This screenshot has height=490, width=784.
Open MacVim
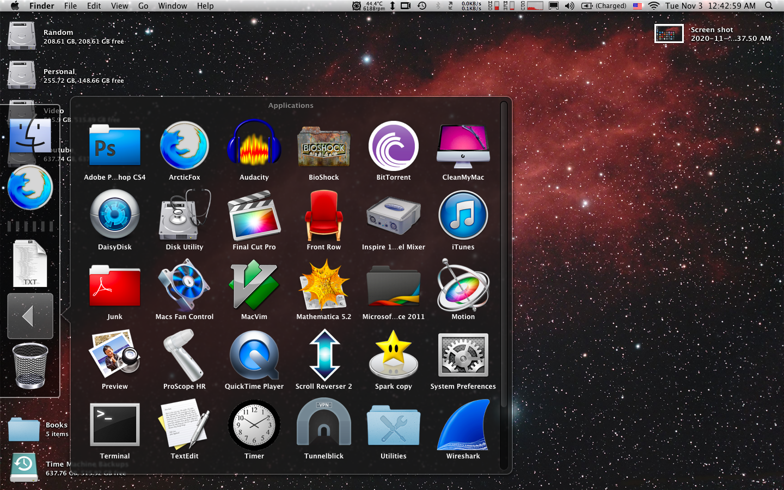254,285
